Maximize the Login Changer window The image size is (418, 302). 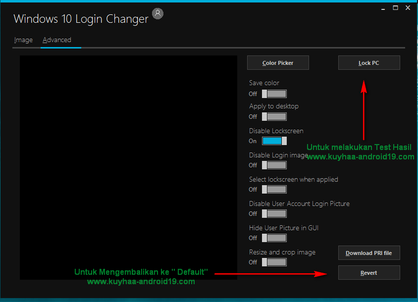[395, 8]
